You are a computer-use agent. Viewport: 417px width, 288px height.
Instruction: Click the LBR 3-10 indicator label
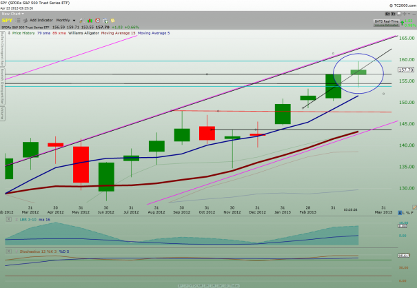click(x=28, y=219)
